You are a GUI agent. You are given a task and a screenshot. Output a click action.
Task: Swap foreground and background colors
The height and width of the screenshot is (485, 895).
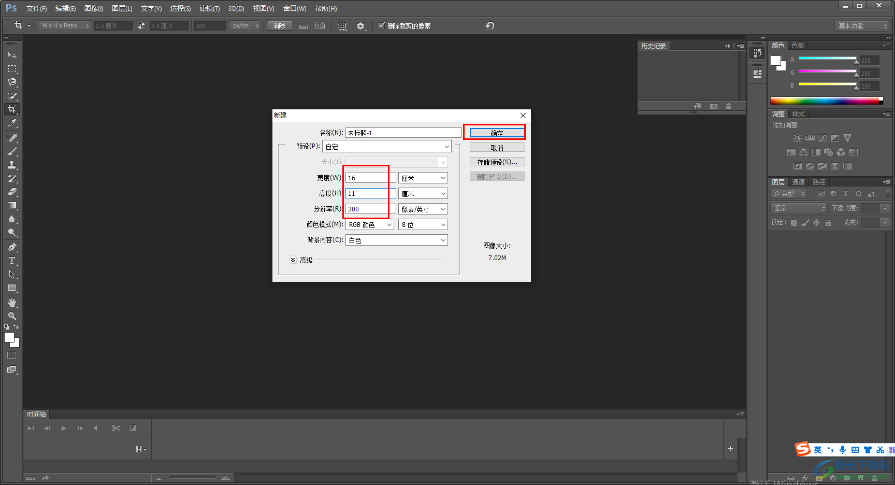coord(16,327)
